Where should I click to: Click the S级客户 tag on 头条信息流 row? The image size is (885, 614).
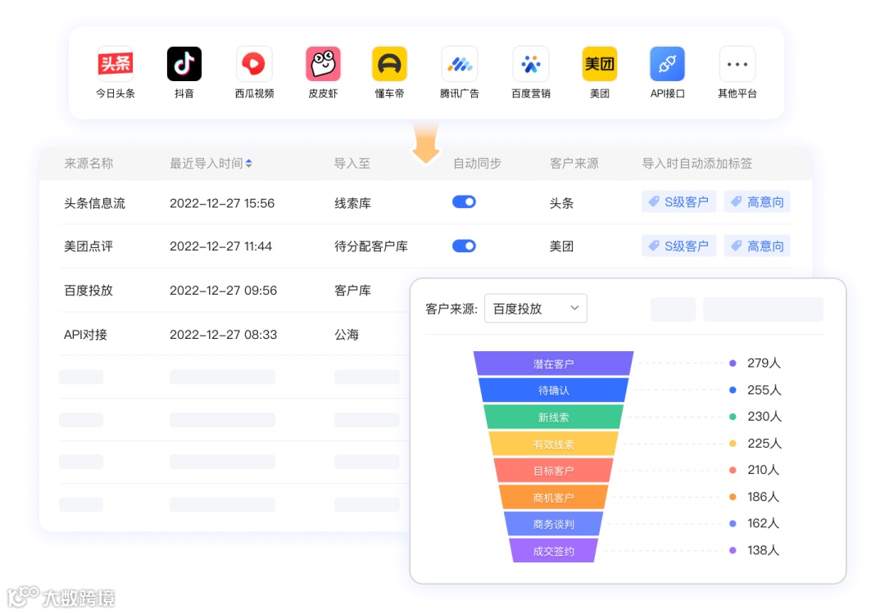pyautogui.click(x=678, y=201)
